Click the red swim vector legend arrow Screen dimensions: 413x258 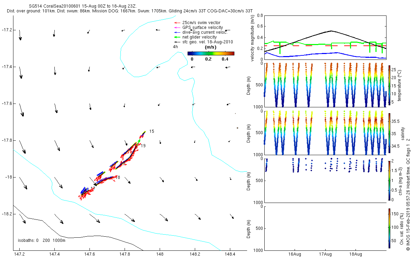point(177,23)
